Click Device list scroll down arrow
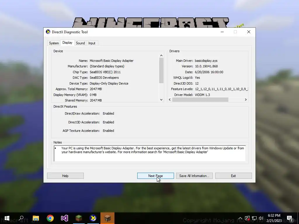The height and width of the screenshot is (224, 299). coord(161,100)
